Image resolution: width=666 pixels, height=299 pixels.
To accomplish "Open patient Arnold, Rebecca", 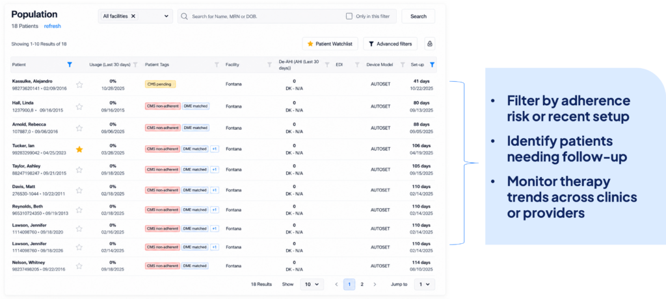I will click(x=29, y=124).
